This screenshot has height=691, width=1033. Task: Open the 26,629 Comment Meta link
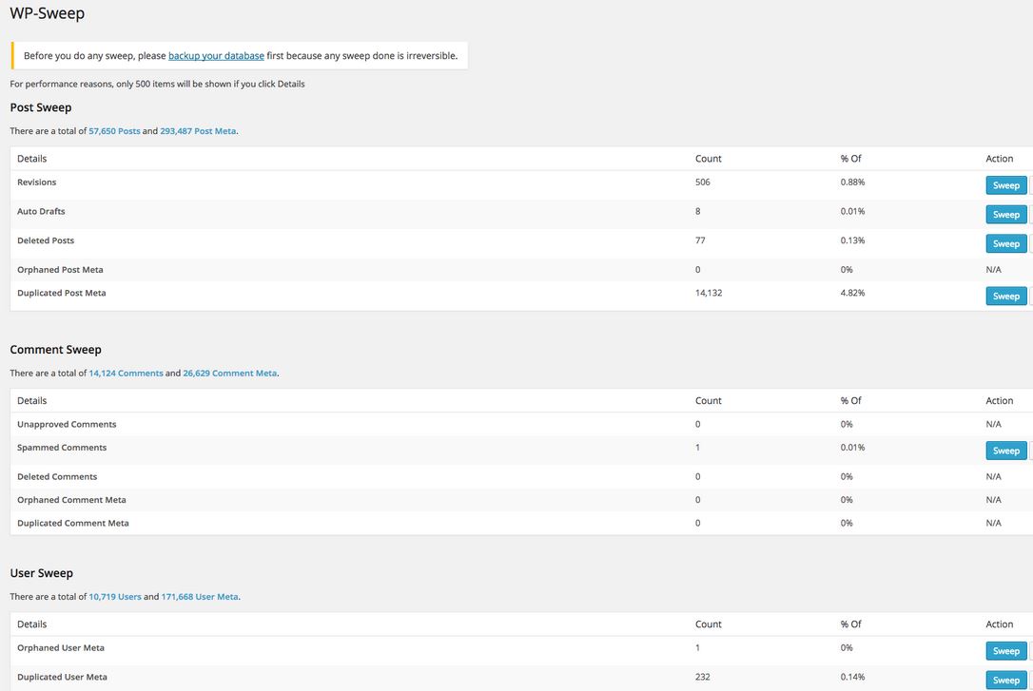click(x=230, y=374)
